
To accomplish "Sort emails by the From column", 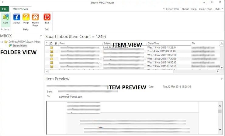I will pyautogui.click(x=81, y=43).
